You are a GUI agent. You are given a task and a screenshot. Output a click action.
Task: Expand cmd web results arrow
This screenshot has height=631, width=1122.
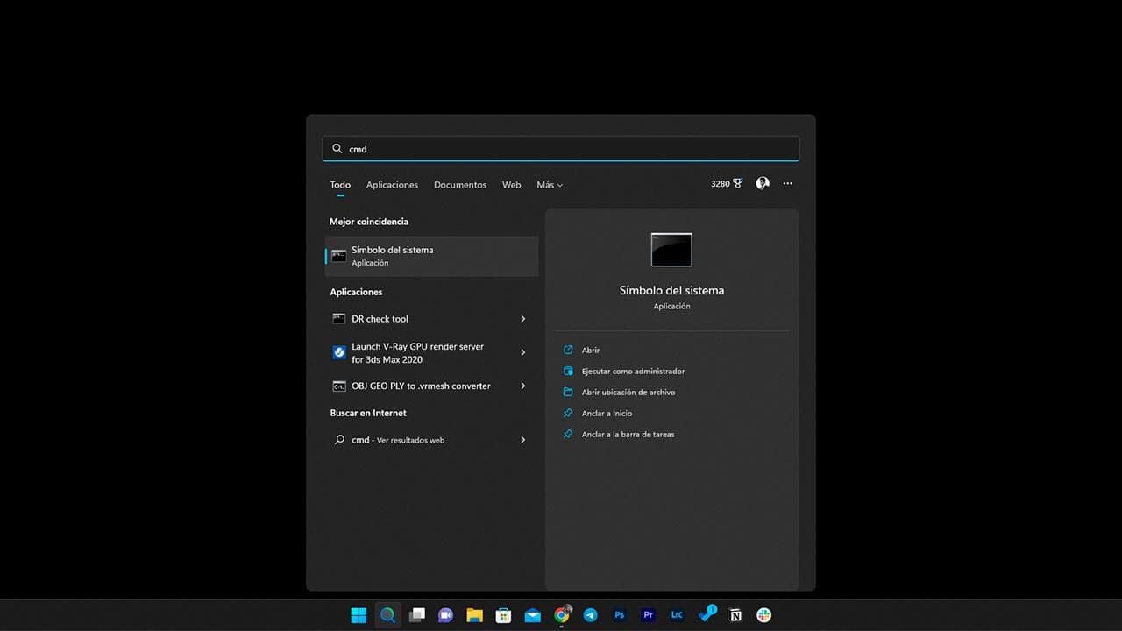tap(523, 440)
